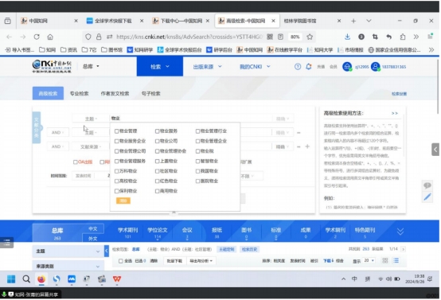Bookmark this page with the star icon
Viewport: 441px width, 300px height.
(x=310, y=37)
